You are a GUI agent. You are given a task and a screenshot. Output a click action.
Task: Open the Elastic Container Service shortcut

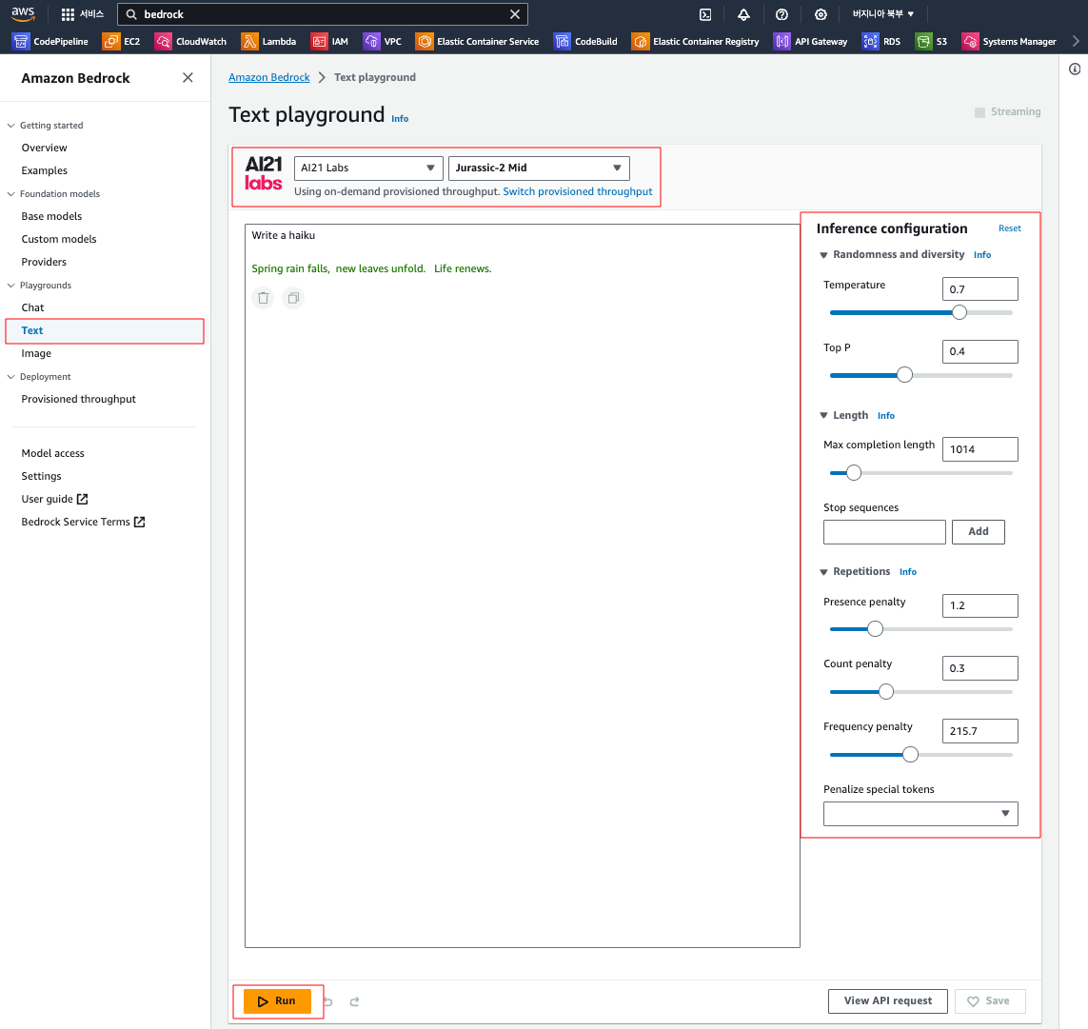[x=478, y=42]
